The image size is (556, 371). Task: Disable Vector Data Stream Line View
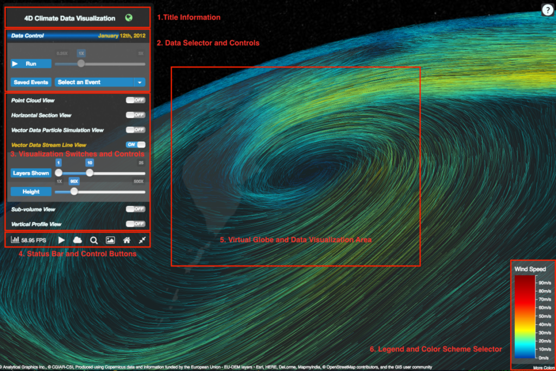tap(135, 144)
